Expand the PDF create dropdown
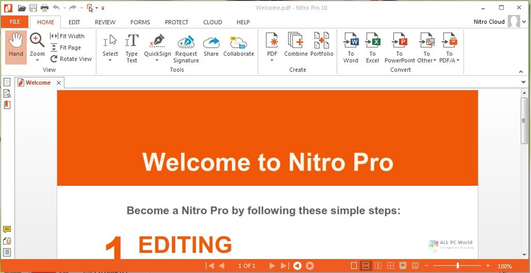The height and width of the screenshot is (273, 531). pos(272,61)
